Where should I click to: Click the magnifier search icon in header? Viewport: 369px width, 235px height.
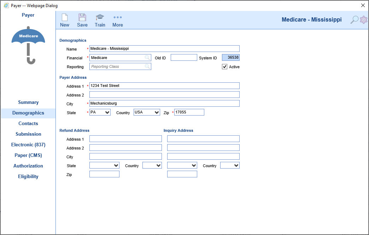coord(355,20)
